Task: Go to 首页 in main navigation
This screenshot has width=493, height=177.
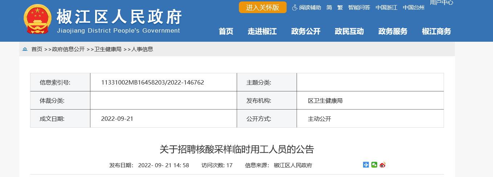Action: coord(226,32)
